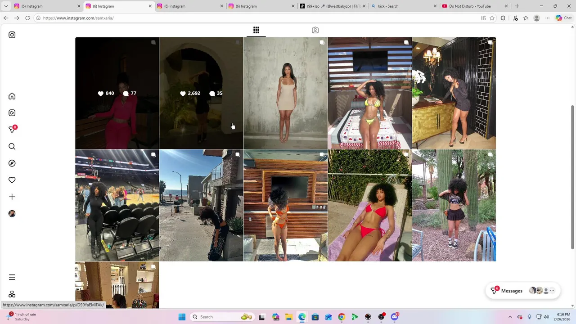
Task: Open the tab actions dropdown arrow
Action: (6, 6)
